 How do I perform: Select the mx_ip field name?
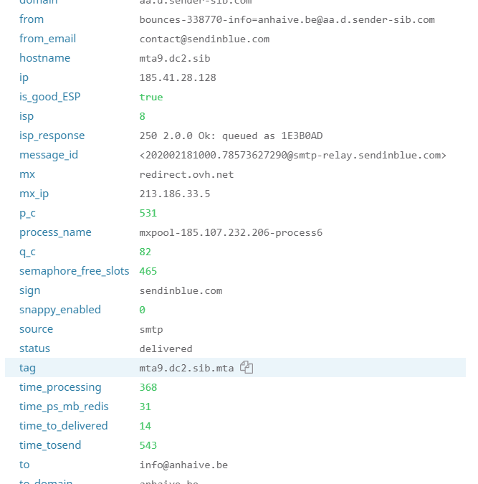point(34,194)
